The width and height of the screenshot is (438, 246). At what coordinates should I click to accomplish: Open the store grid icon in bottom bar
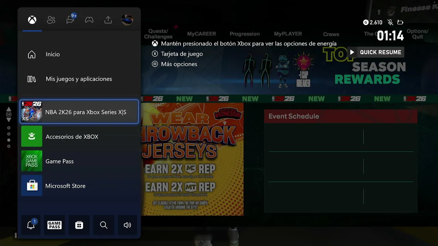coord(79,225)
